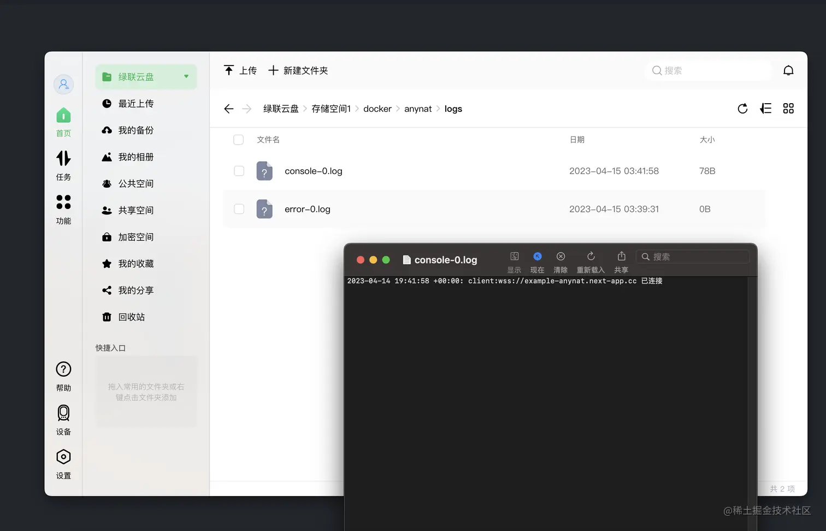
Task: Navigate forward with right arrow
Action: pyautogui.click(x=247, y=109)
